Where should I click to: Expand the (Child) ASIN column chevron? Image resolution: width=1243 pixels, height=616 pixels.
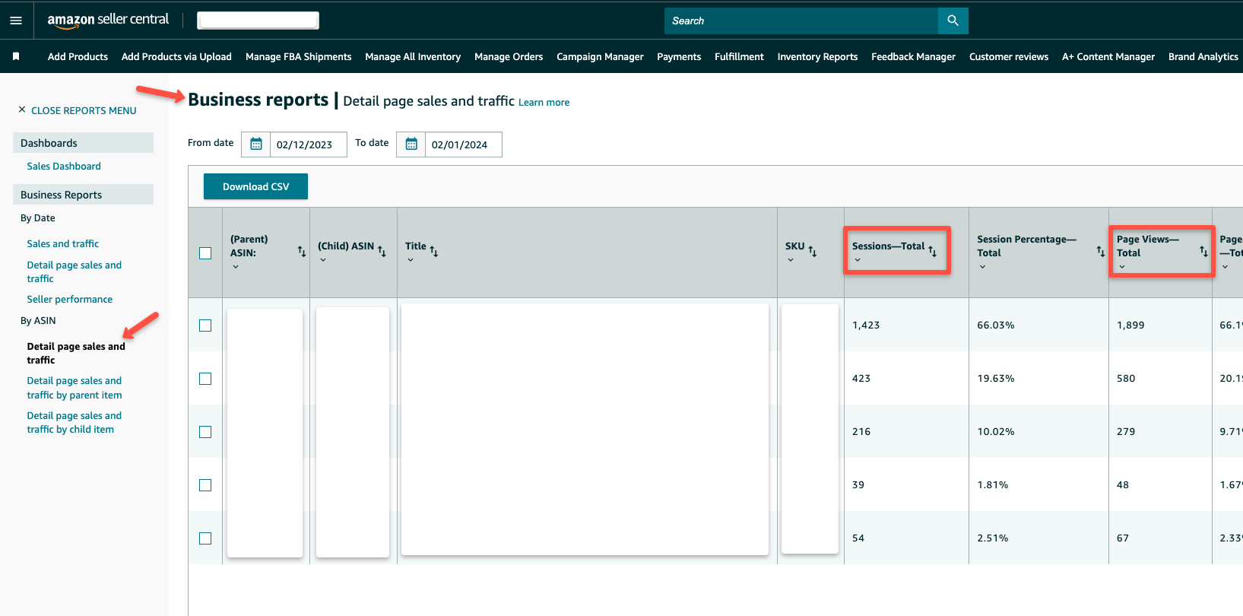(x=323, y=260)
